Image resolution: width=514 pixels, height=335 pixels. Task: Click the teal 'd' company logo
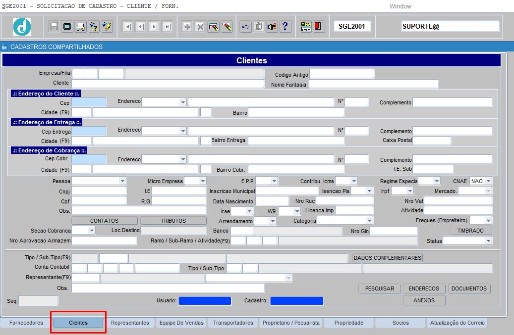click(22, 27)
